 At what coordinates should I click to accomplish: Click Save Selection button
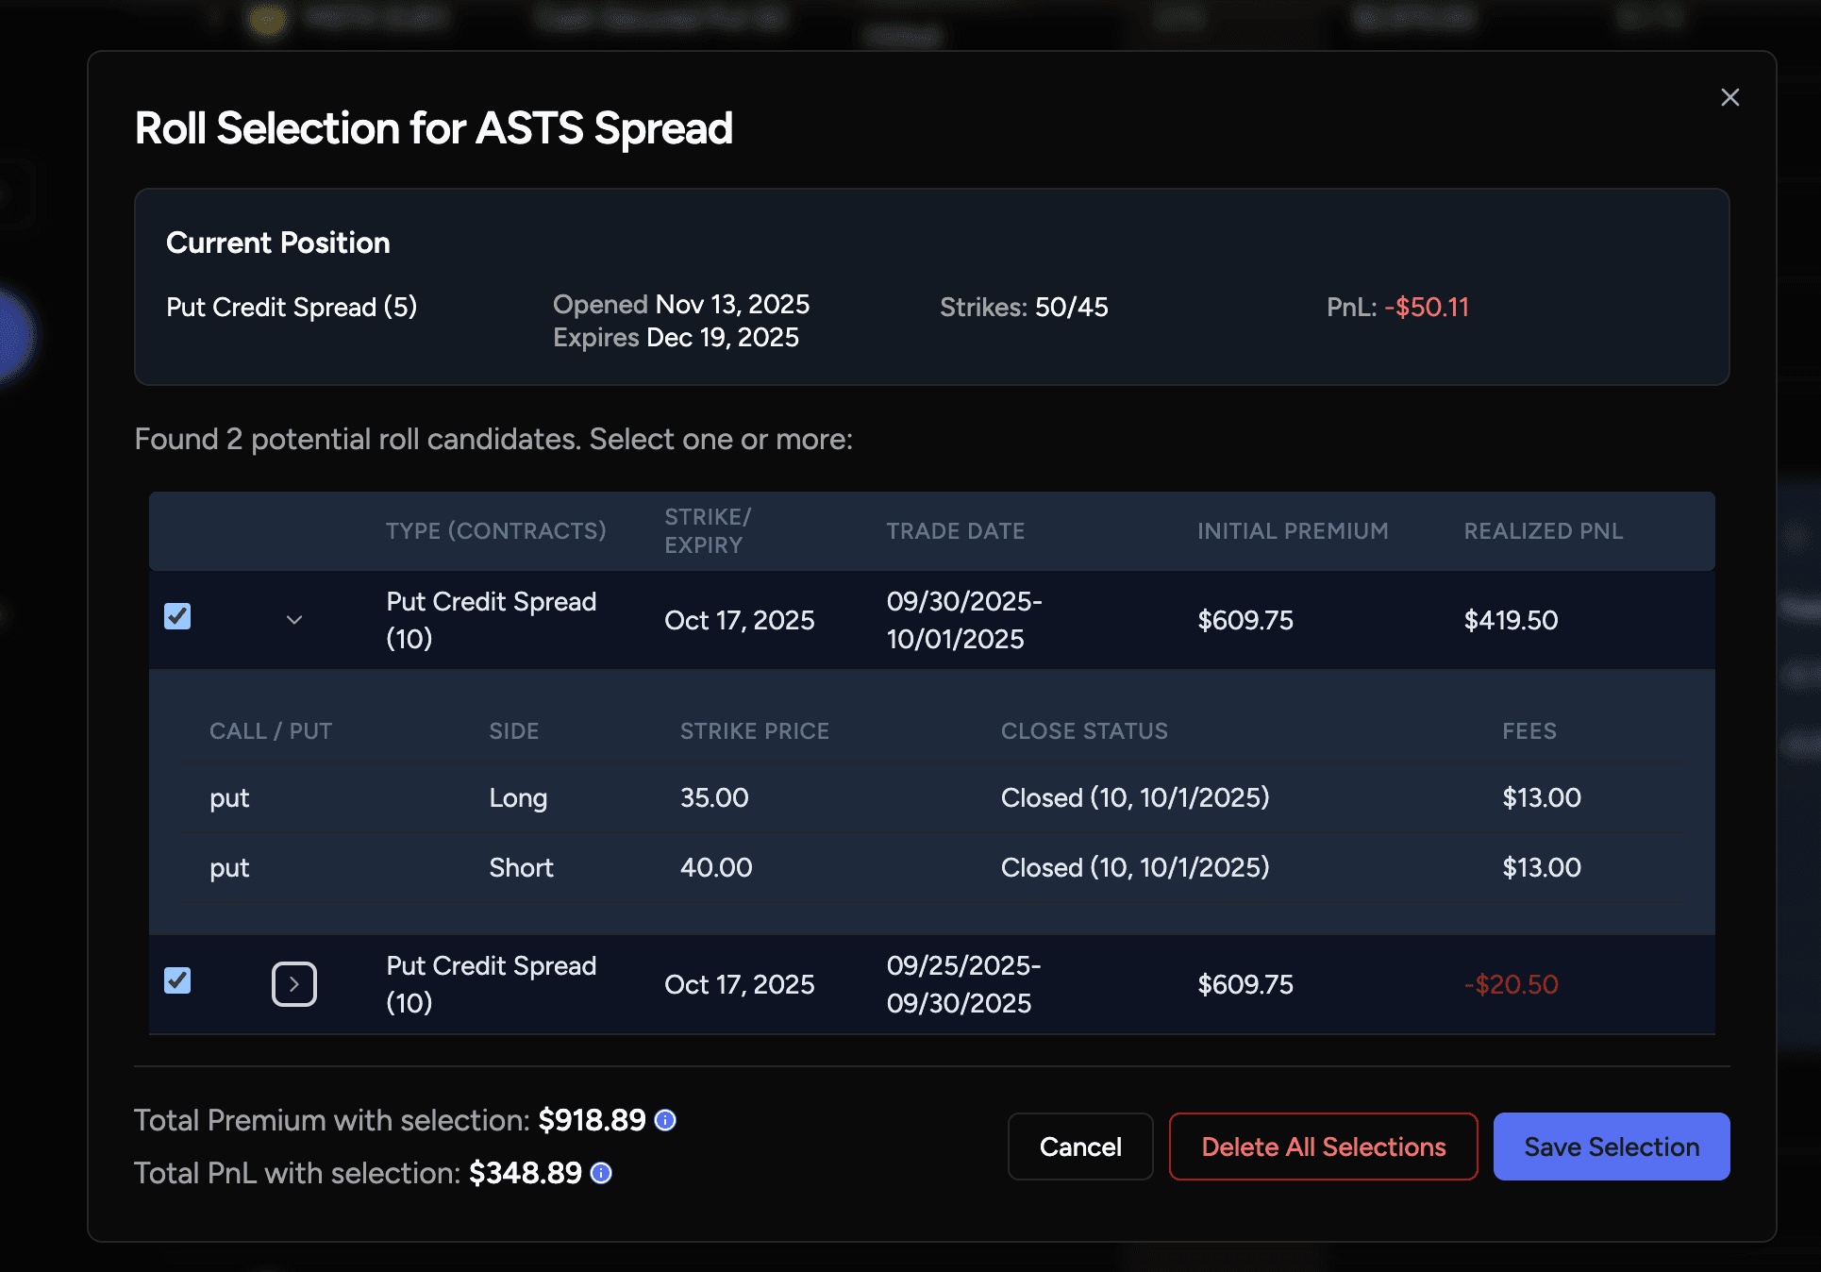pyautogui.click(x=1611, y=1146)
